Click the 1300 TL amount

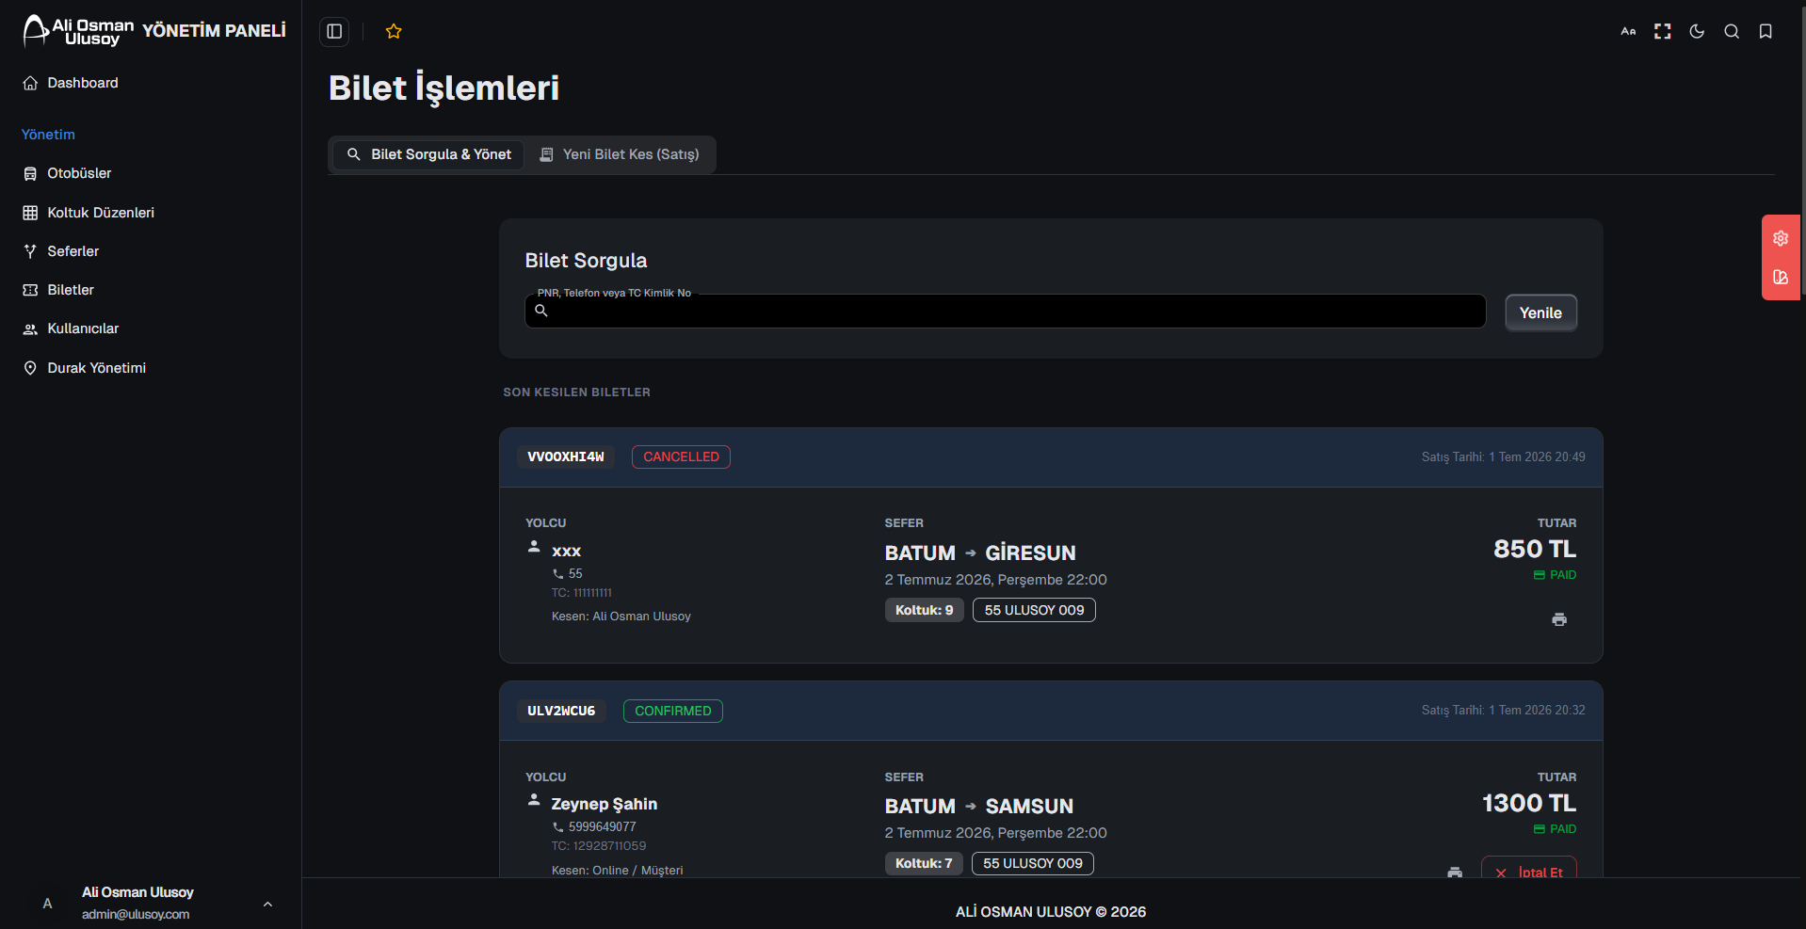click(x=1529, y=803)
